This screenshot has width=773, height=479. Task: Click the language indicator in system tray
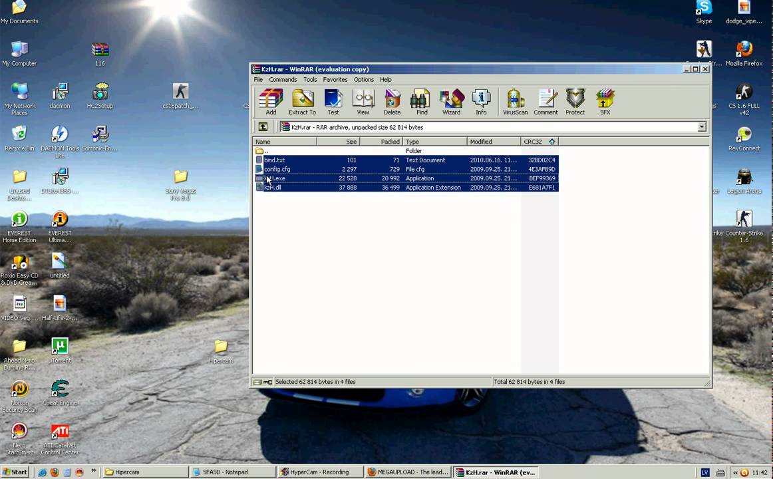coord(705,472)
